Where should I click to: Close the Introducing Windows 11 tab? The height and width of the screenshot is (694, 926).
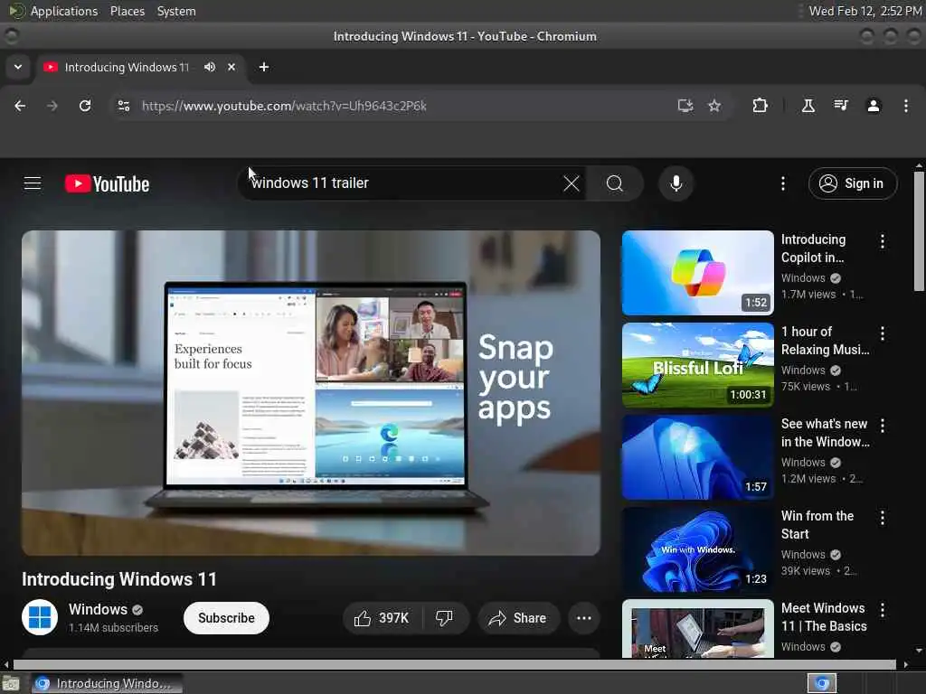[231, 67]
